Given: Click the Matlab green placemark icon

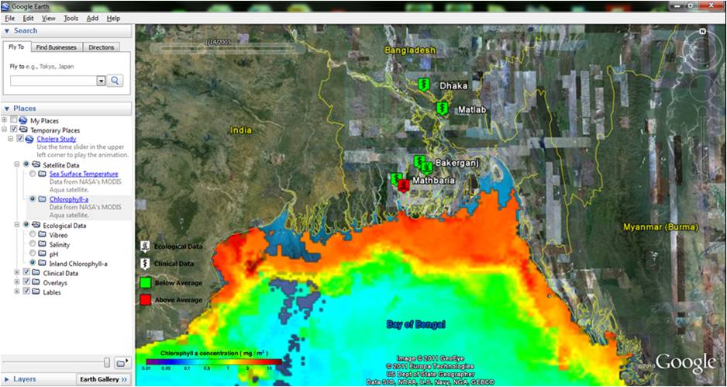Looking at the screenshot, I should 441,109.
